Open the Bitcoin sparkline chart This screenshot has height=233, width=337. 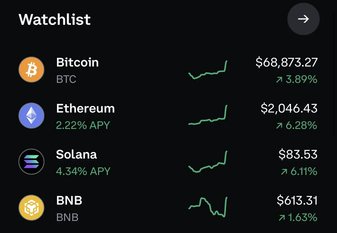pos(208,70)
